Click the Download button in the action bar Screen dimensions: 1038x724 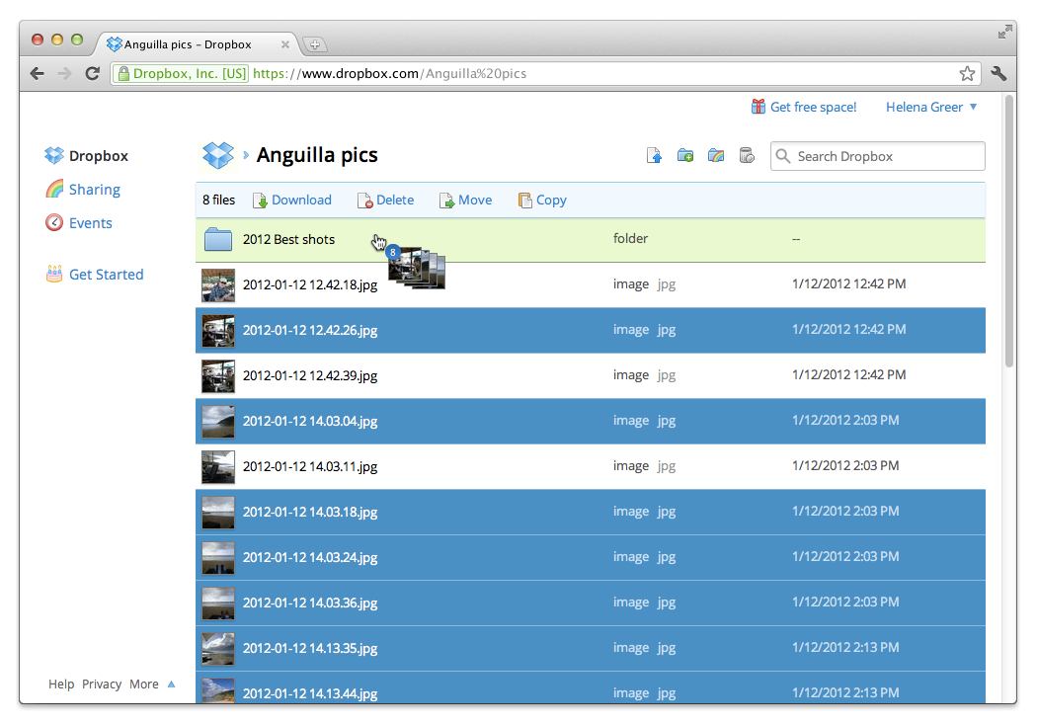pos(292,200)
